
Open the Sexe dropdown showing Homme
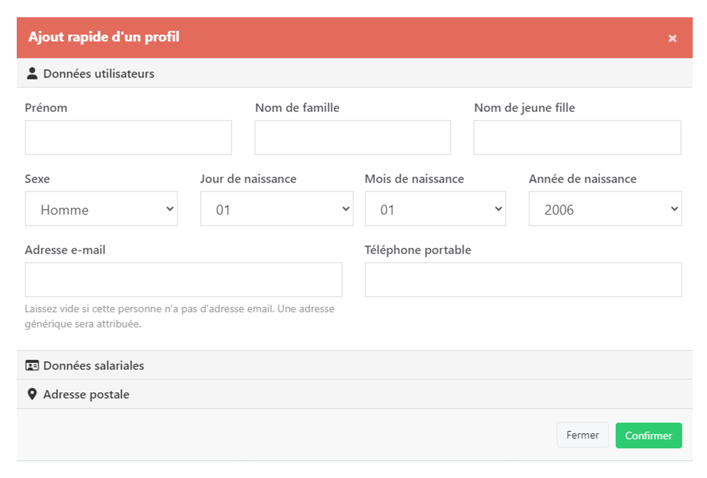(101, 209)
